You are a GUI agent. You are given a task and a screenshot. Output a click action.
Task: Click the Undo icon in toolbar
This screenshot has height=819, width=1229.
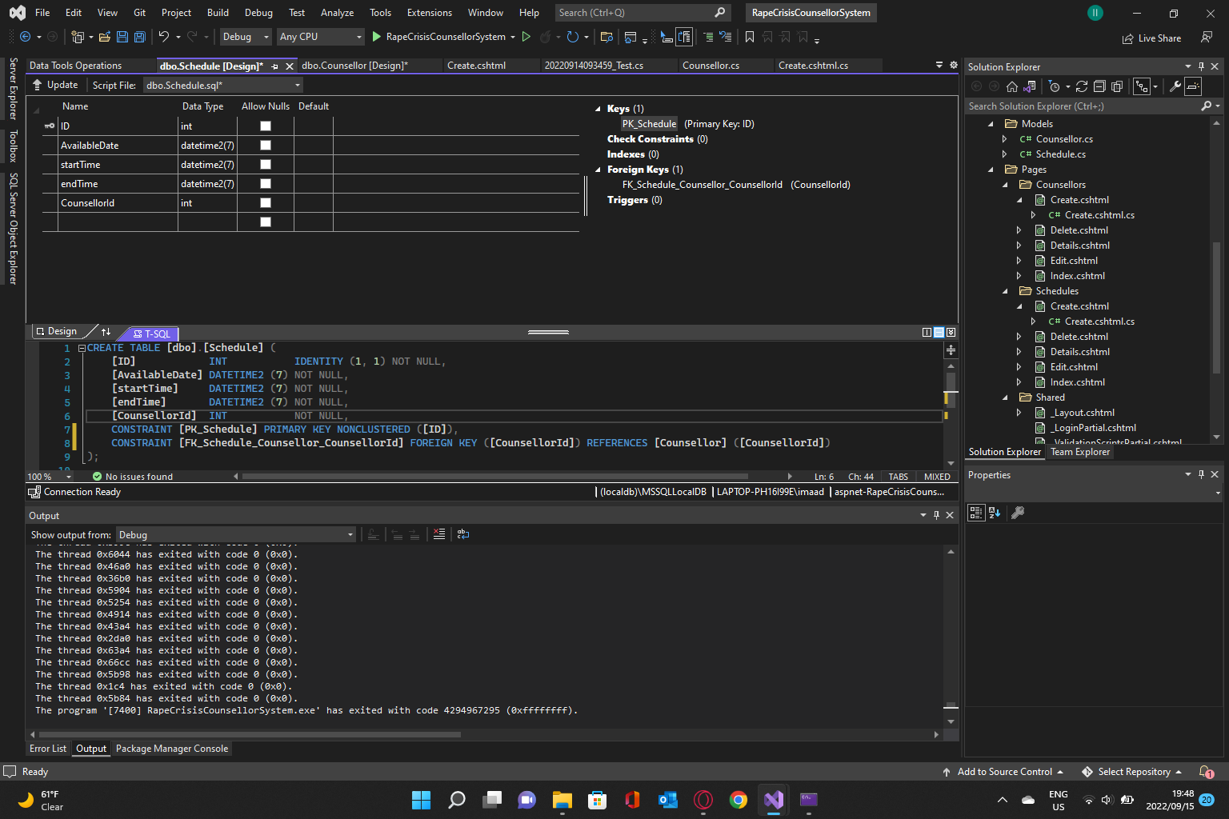point(164,37)
